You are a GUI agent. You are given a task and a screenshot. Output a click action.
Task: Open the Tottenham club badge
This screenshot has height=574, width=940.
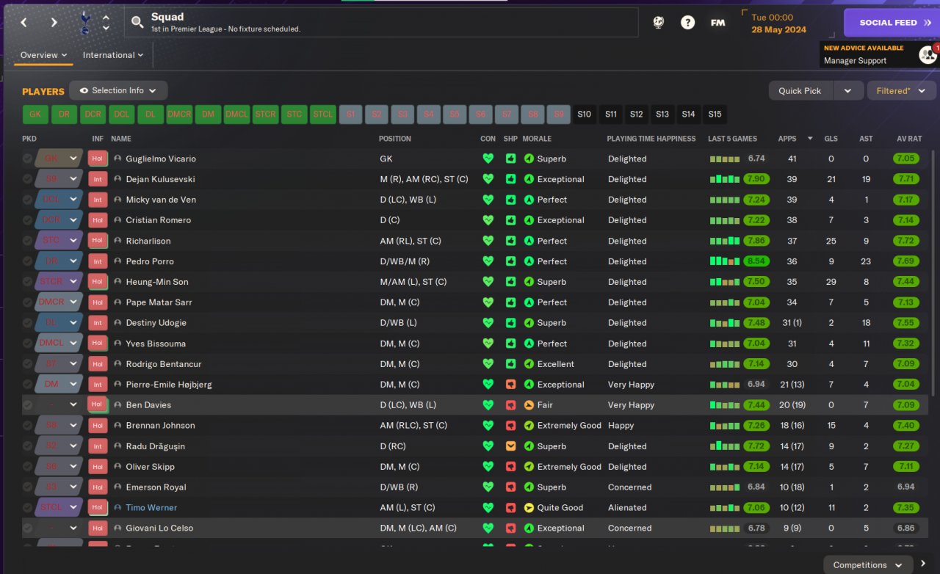pos(85,22)
